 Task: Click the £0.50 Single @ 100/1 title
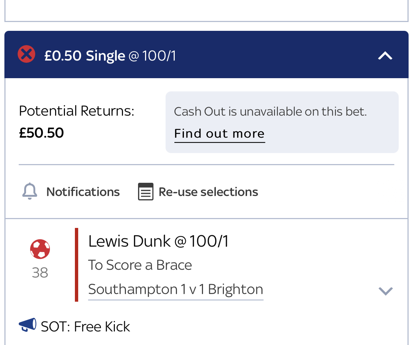tap(110, 55)
